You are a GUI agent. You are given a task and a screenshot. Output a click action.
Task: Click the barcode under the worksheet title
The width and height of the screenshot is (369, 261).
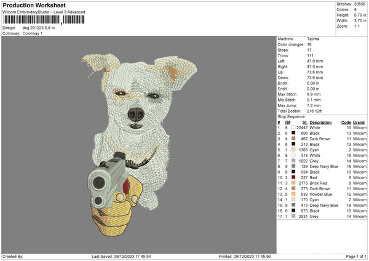click(44, 20)
